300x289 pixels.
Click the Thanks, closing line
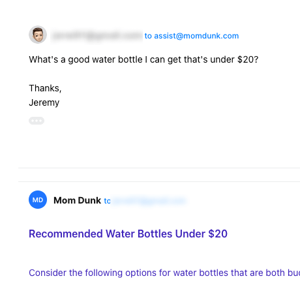(x=45, y=88)
